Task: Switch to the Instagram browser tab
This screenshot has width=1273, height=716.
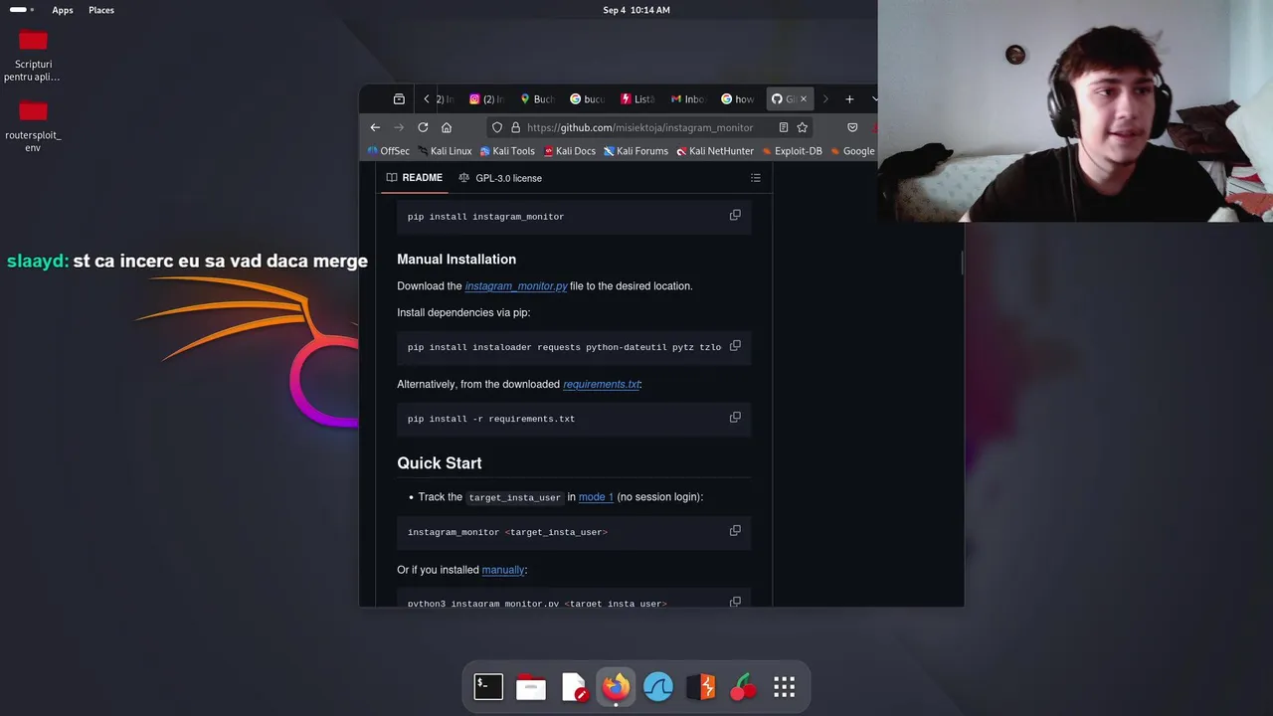Action: click(x=487, y=99)
